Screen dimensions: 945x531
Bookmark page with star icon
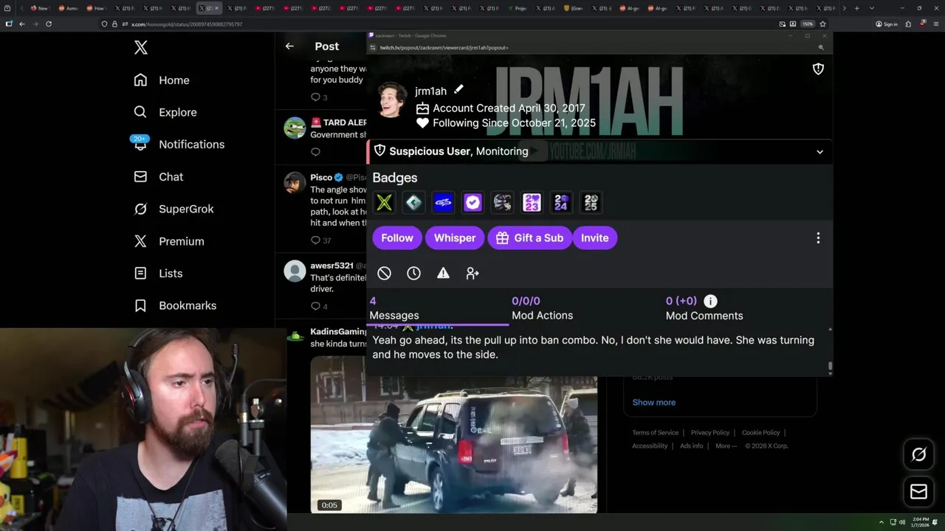coord(822,24)
